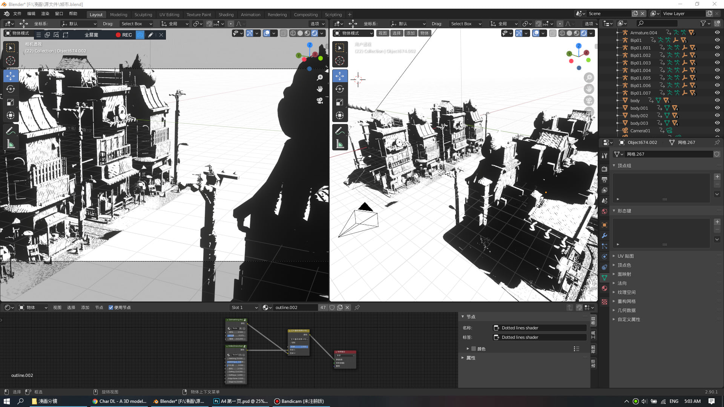Toggle visibility of Camera01
Viewport: 724px width, 407px height.
[x=717, y=131]
